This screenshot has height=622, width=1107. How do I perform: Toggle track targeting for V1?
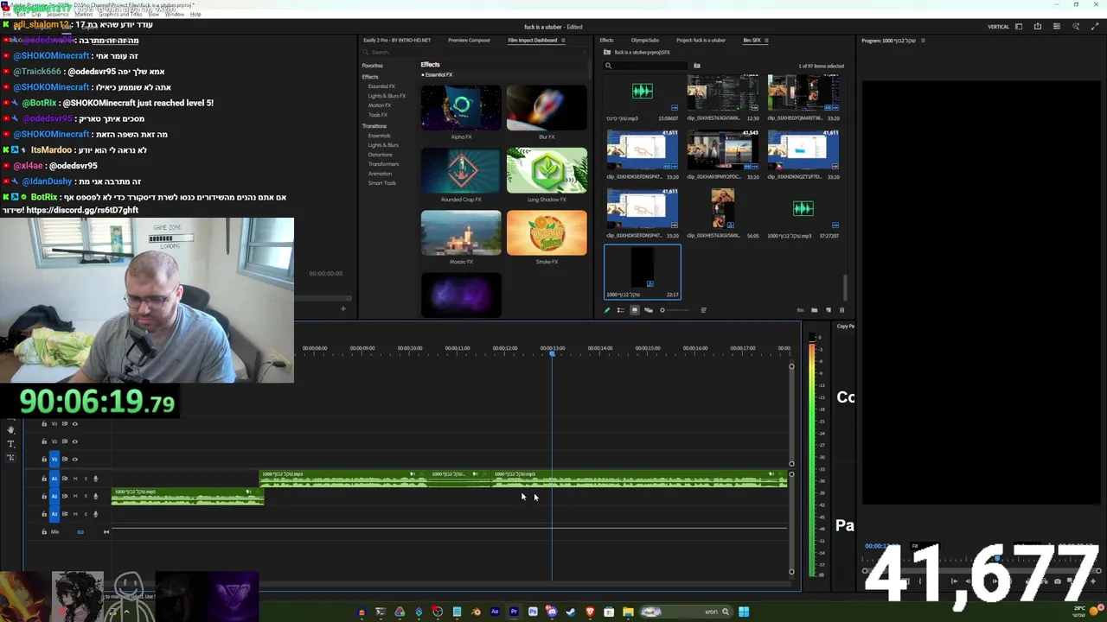coord(54,459)
